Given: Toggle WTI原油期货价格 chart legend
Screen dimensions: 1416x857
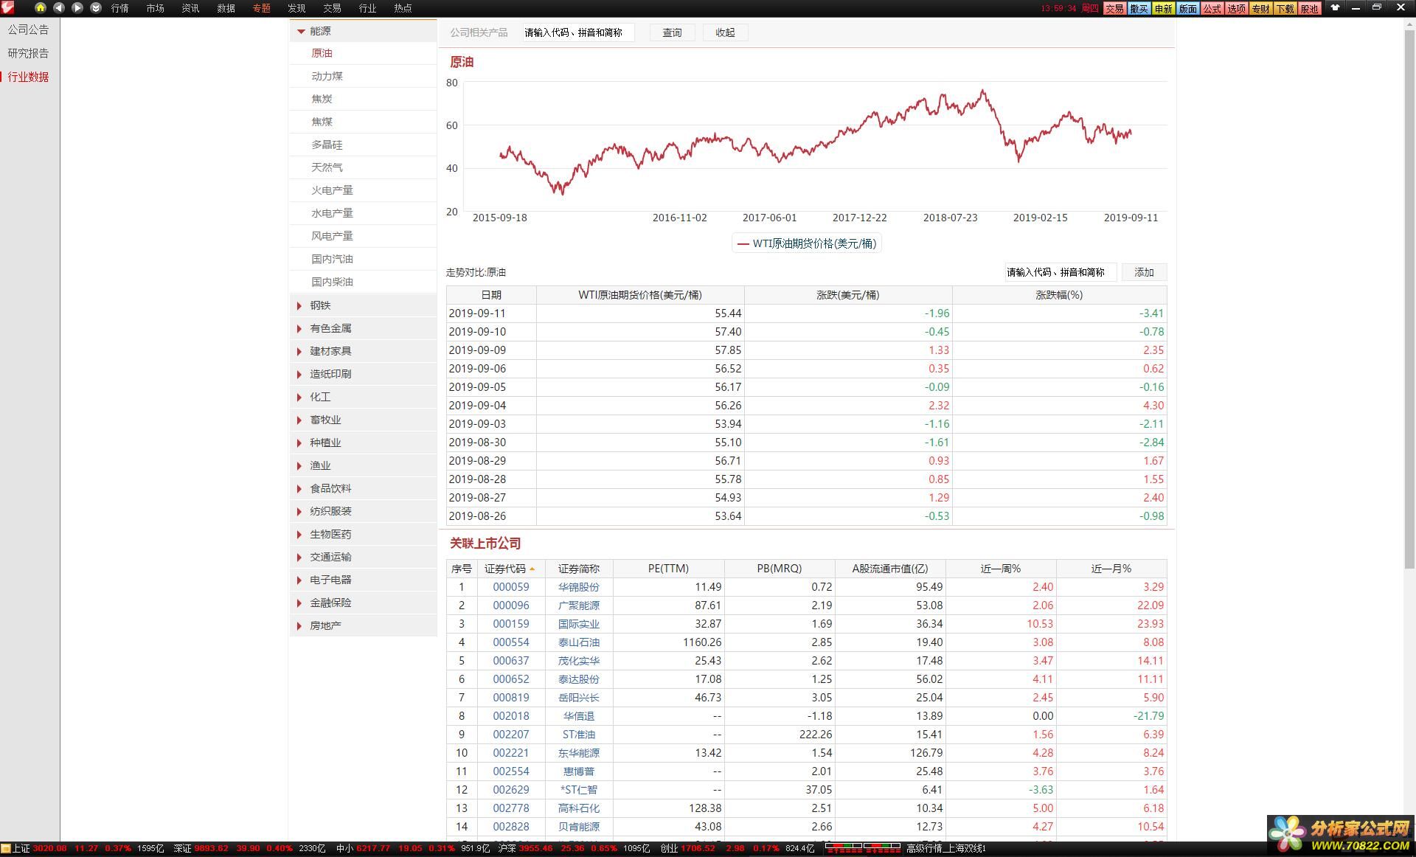Looking at the screenshot, I should [x=807, y=243].
